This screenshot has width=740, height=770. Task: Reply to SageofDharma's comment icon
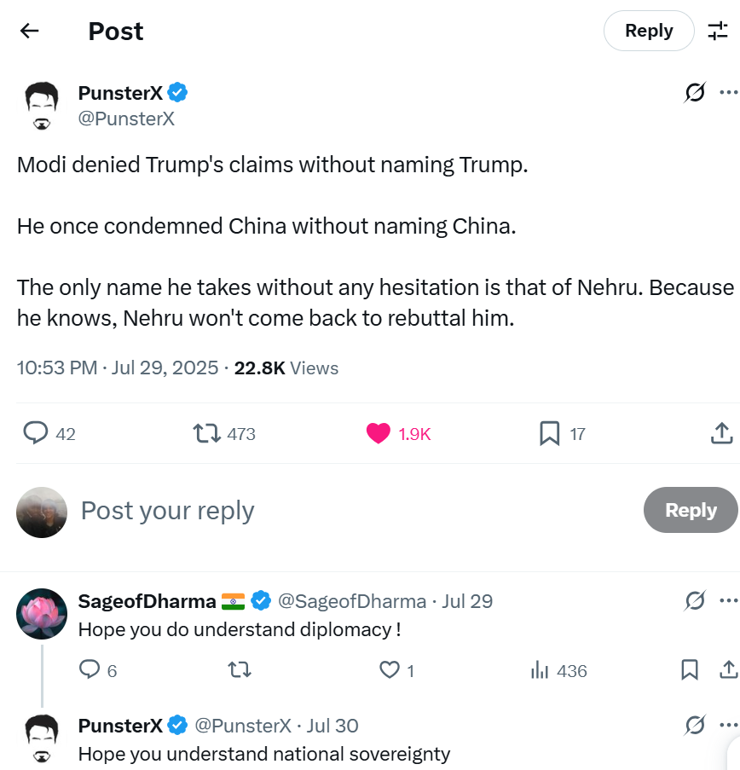[x=90, y=670]
